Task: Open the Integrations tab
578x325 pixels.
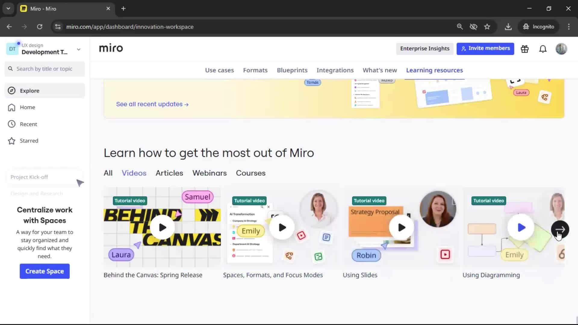Action: [335, 70]
